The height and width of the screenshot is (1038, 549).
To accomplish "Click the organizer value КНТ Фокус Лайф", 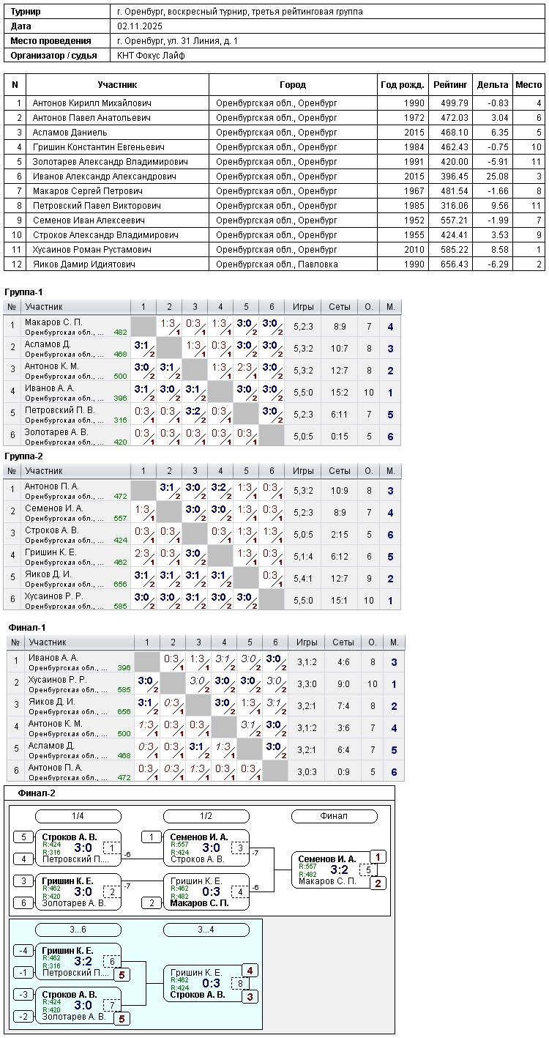I will point(151,56).
